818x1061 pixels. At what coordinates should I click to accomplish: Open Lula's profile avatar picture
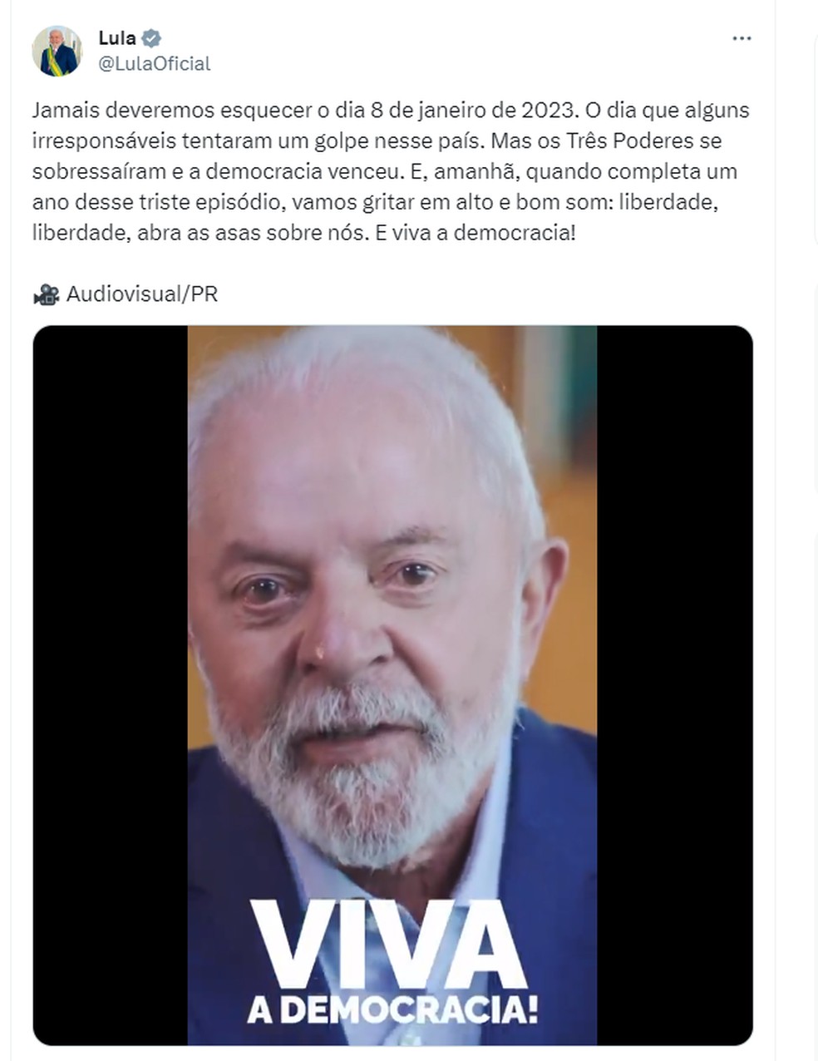coord(57,51)
